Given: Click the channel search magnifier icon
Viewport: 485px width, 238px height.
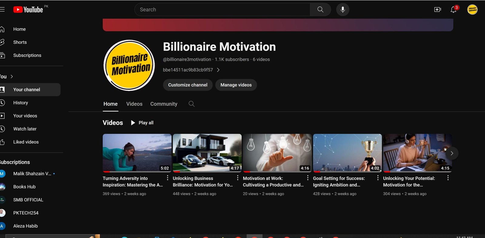Looking at the screenshot, I should click(192, 104).
